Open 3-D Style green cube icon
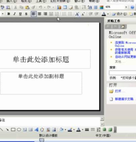The image size is (136, 142). point(110,129)
